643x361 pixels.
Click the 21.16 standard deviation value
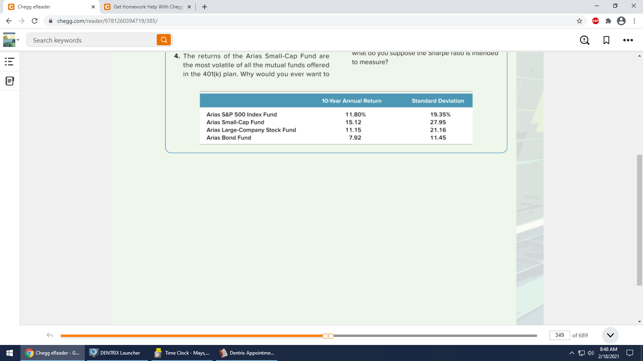(438, 130)
